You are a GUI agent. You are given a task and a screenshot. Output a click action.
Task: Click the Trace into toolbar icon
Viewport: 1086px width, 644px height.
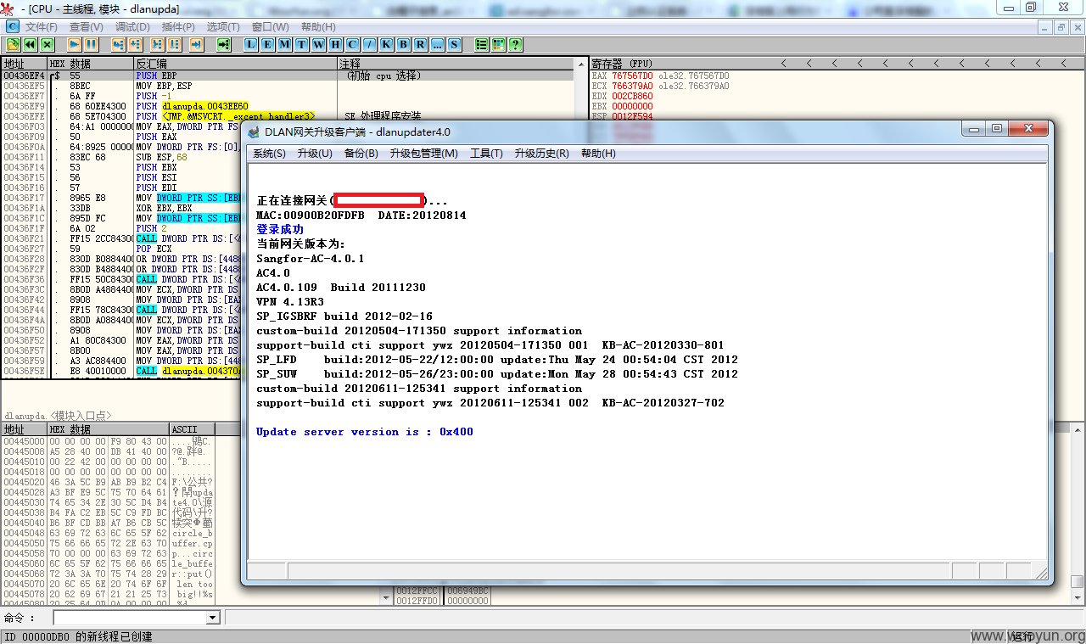(x=157, y=44)
